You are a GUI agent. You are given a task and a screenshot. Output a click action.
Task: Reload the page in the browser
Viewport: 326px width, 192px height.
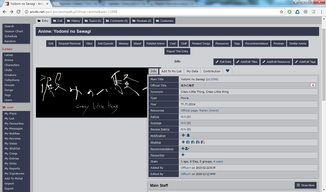(18, 12)
